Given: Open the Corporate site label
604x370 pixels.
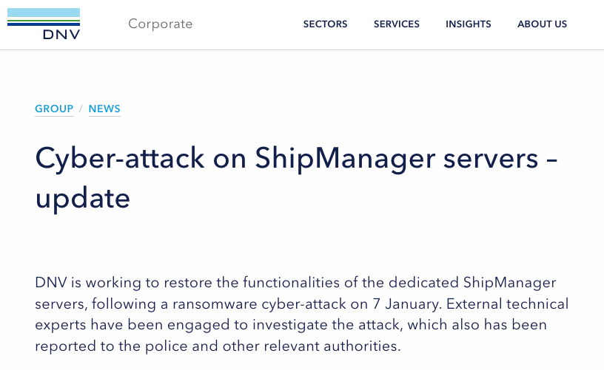Looking at the screenshot, I should (160, 24).
